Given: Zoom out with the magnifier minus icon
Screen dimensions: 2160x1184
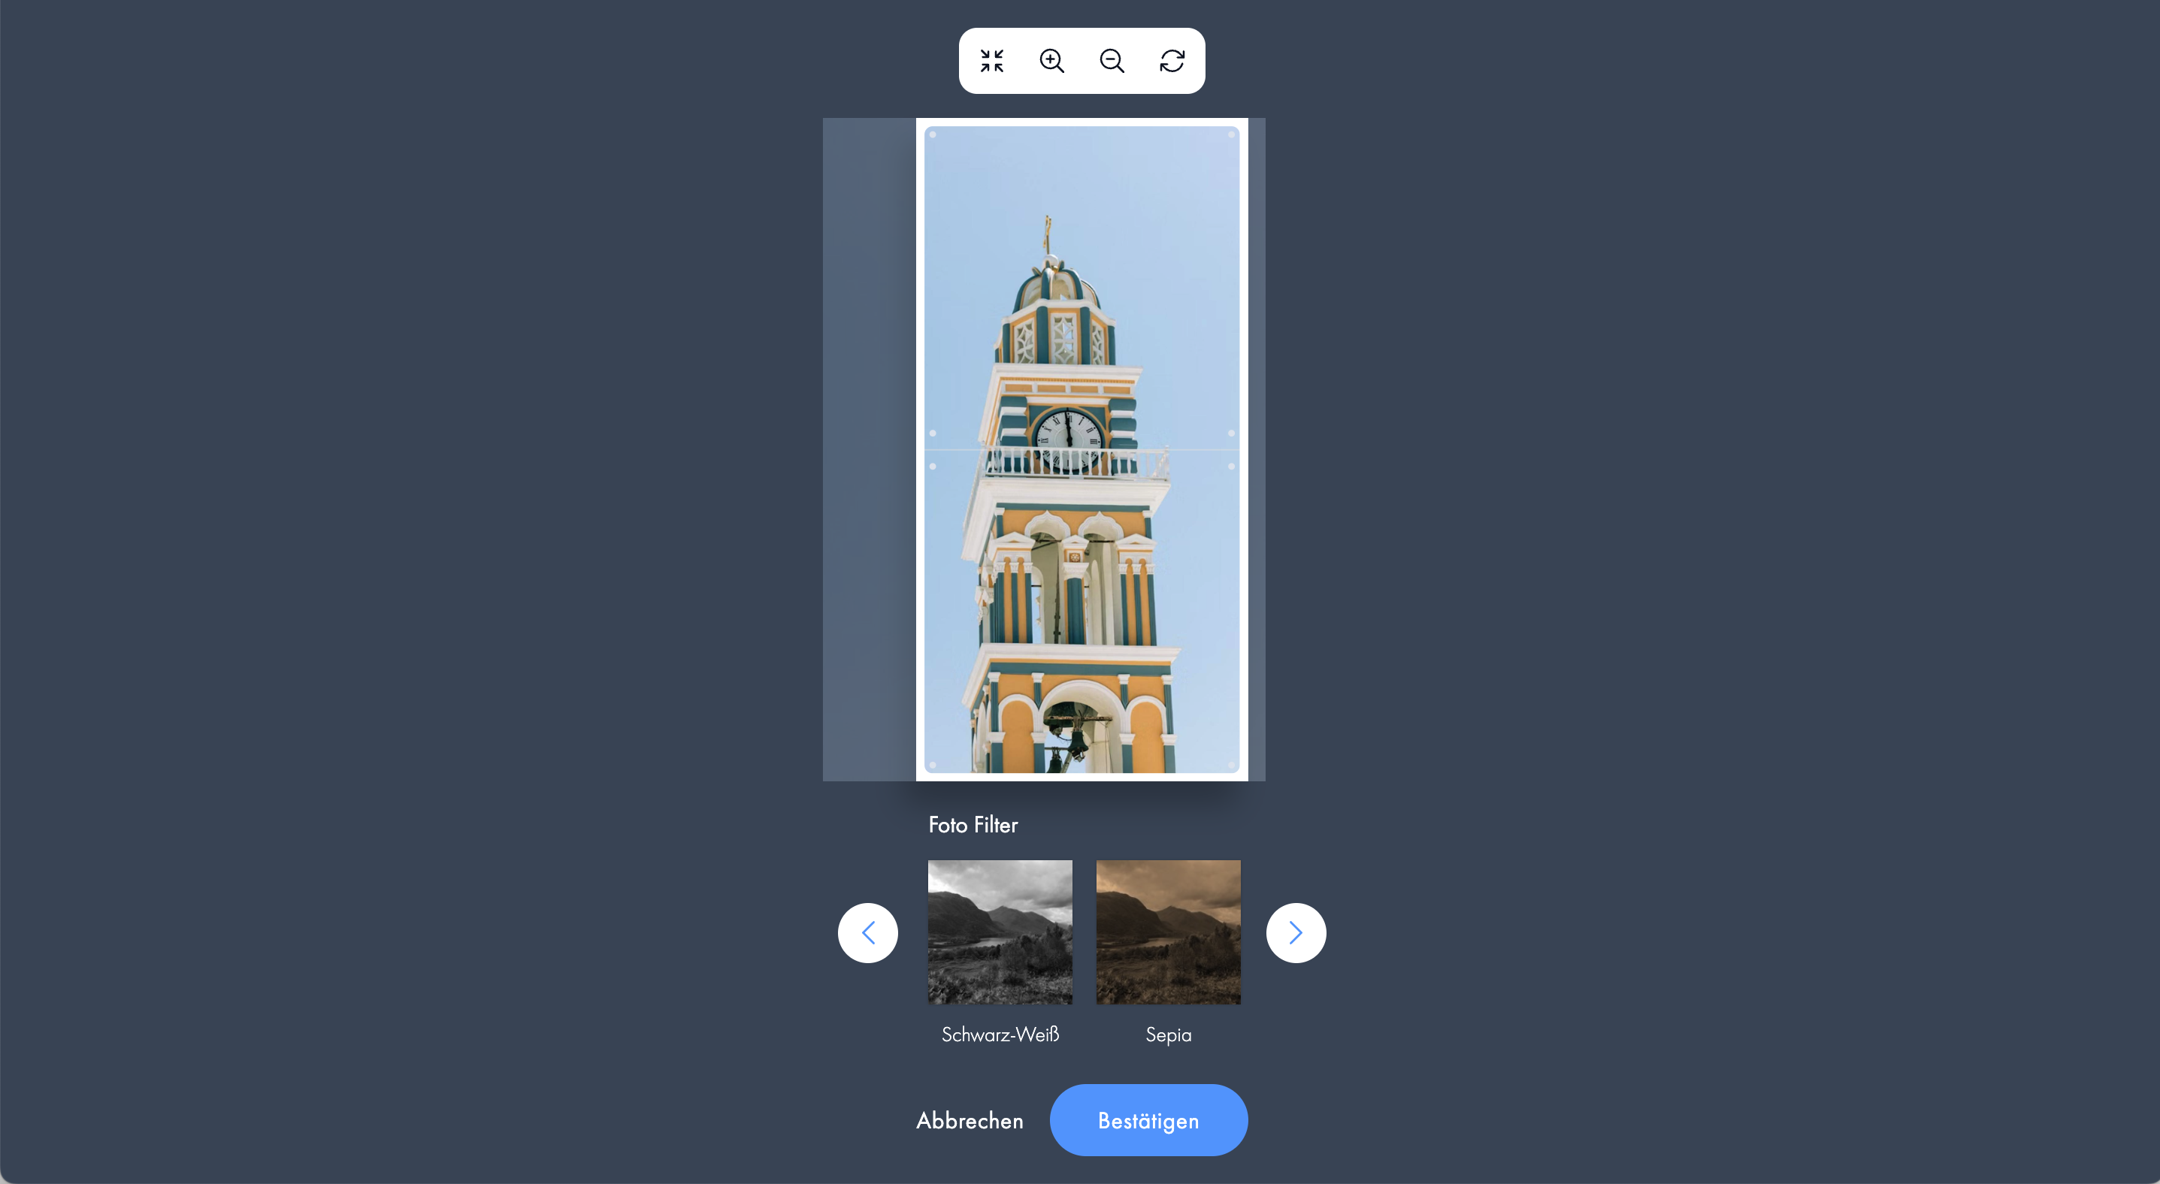Looking at the screenshot, I should coord(1112,61).
